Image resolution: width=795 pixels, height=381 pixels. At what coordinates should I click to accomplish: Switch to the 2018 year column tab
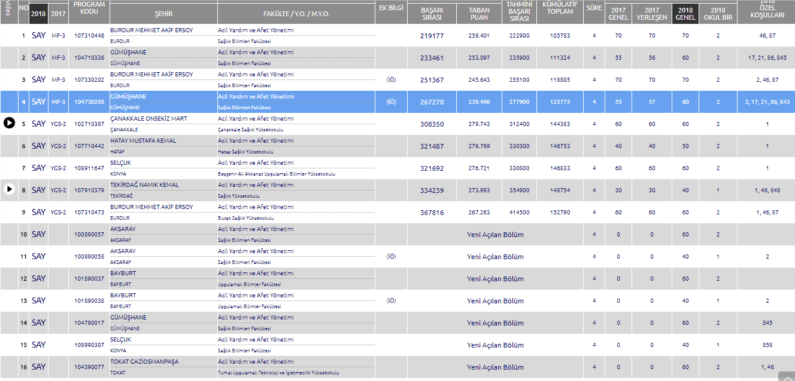tap(39, 13)
